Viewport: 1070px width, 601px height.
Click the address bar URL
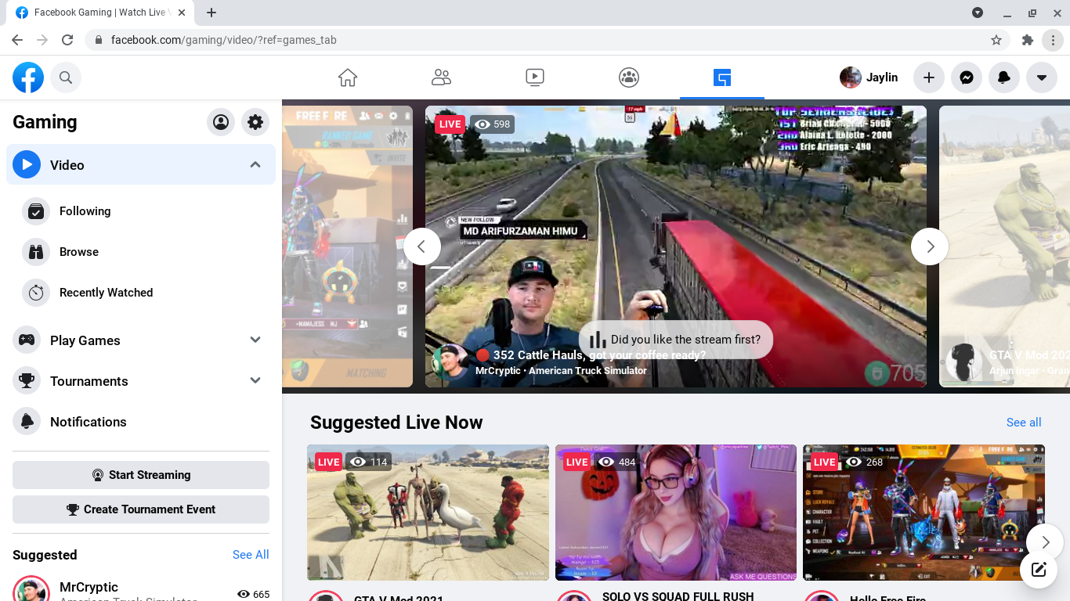coord(223,40)
